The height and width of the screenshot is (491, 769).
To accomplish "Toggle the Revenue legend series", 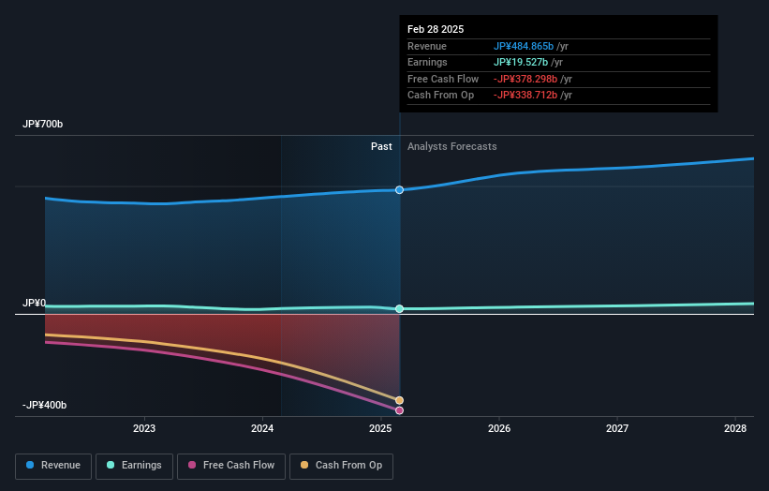I will (x=53, y=466).
